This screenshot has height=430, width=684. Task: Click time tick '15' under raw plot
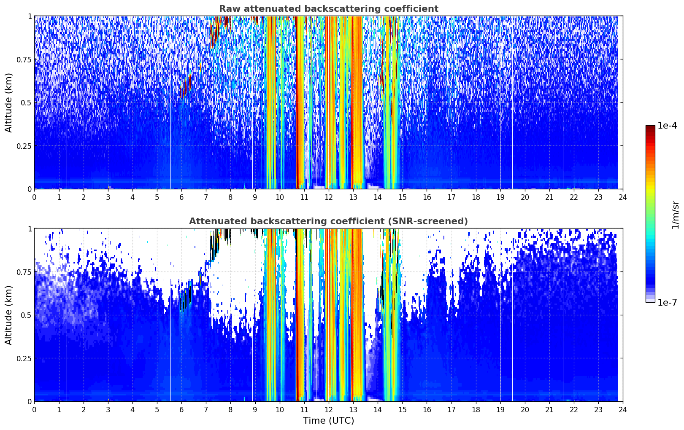tap(402, 197)
